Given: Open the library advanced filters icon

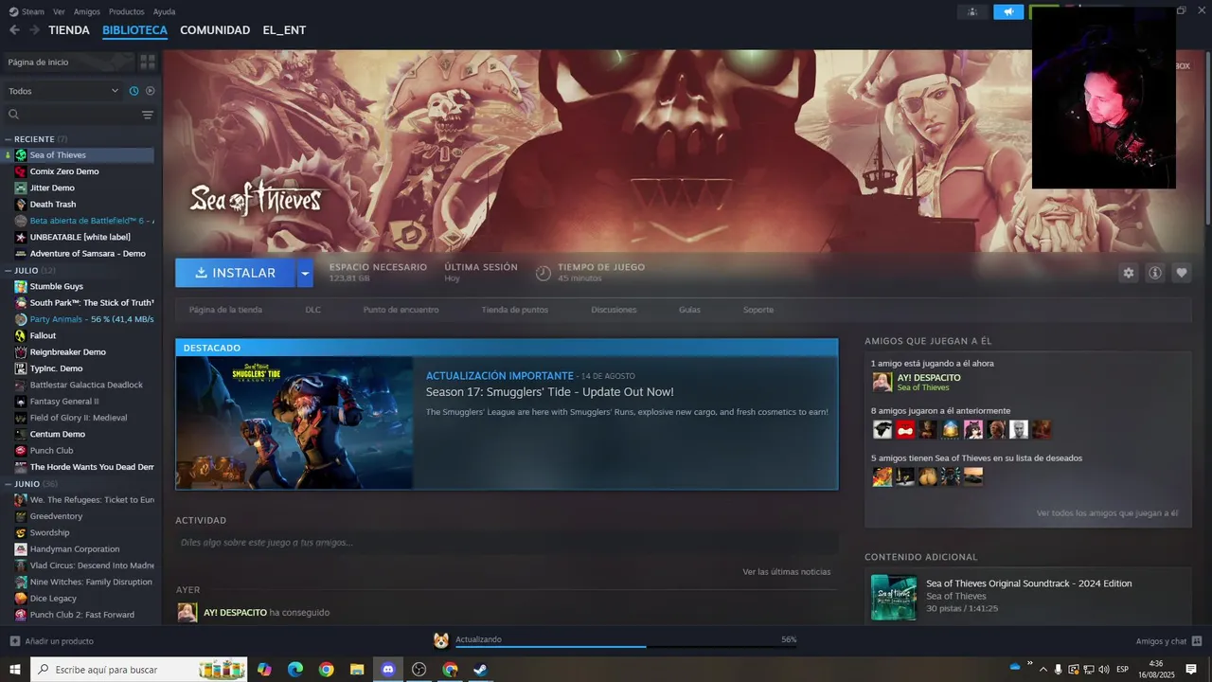Looking at the screenshot, I should click(148, 115).
